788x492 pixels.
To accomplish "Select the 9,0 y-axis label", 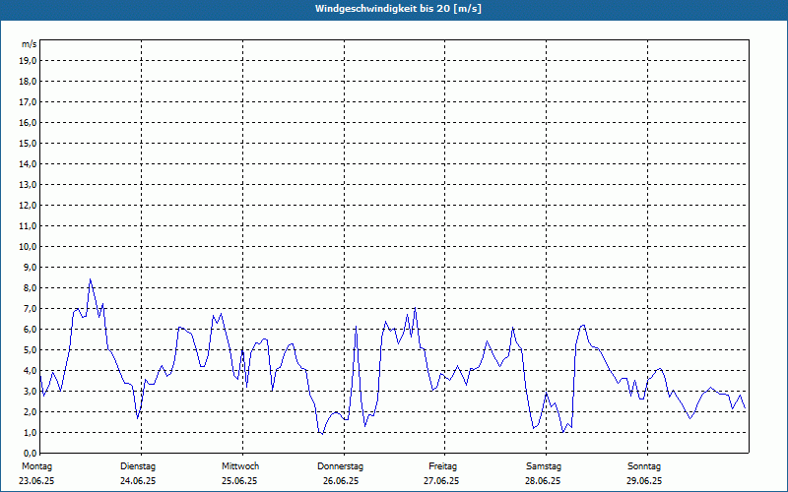I will pos(30,267).
